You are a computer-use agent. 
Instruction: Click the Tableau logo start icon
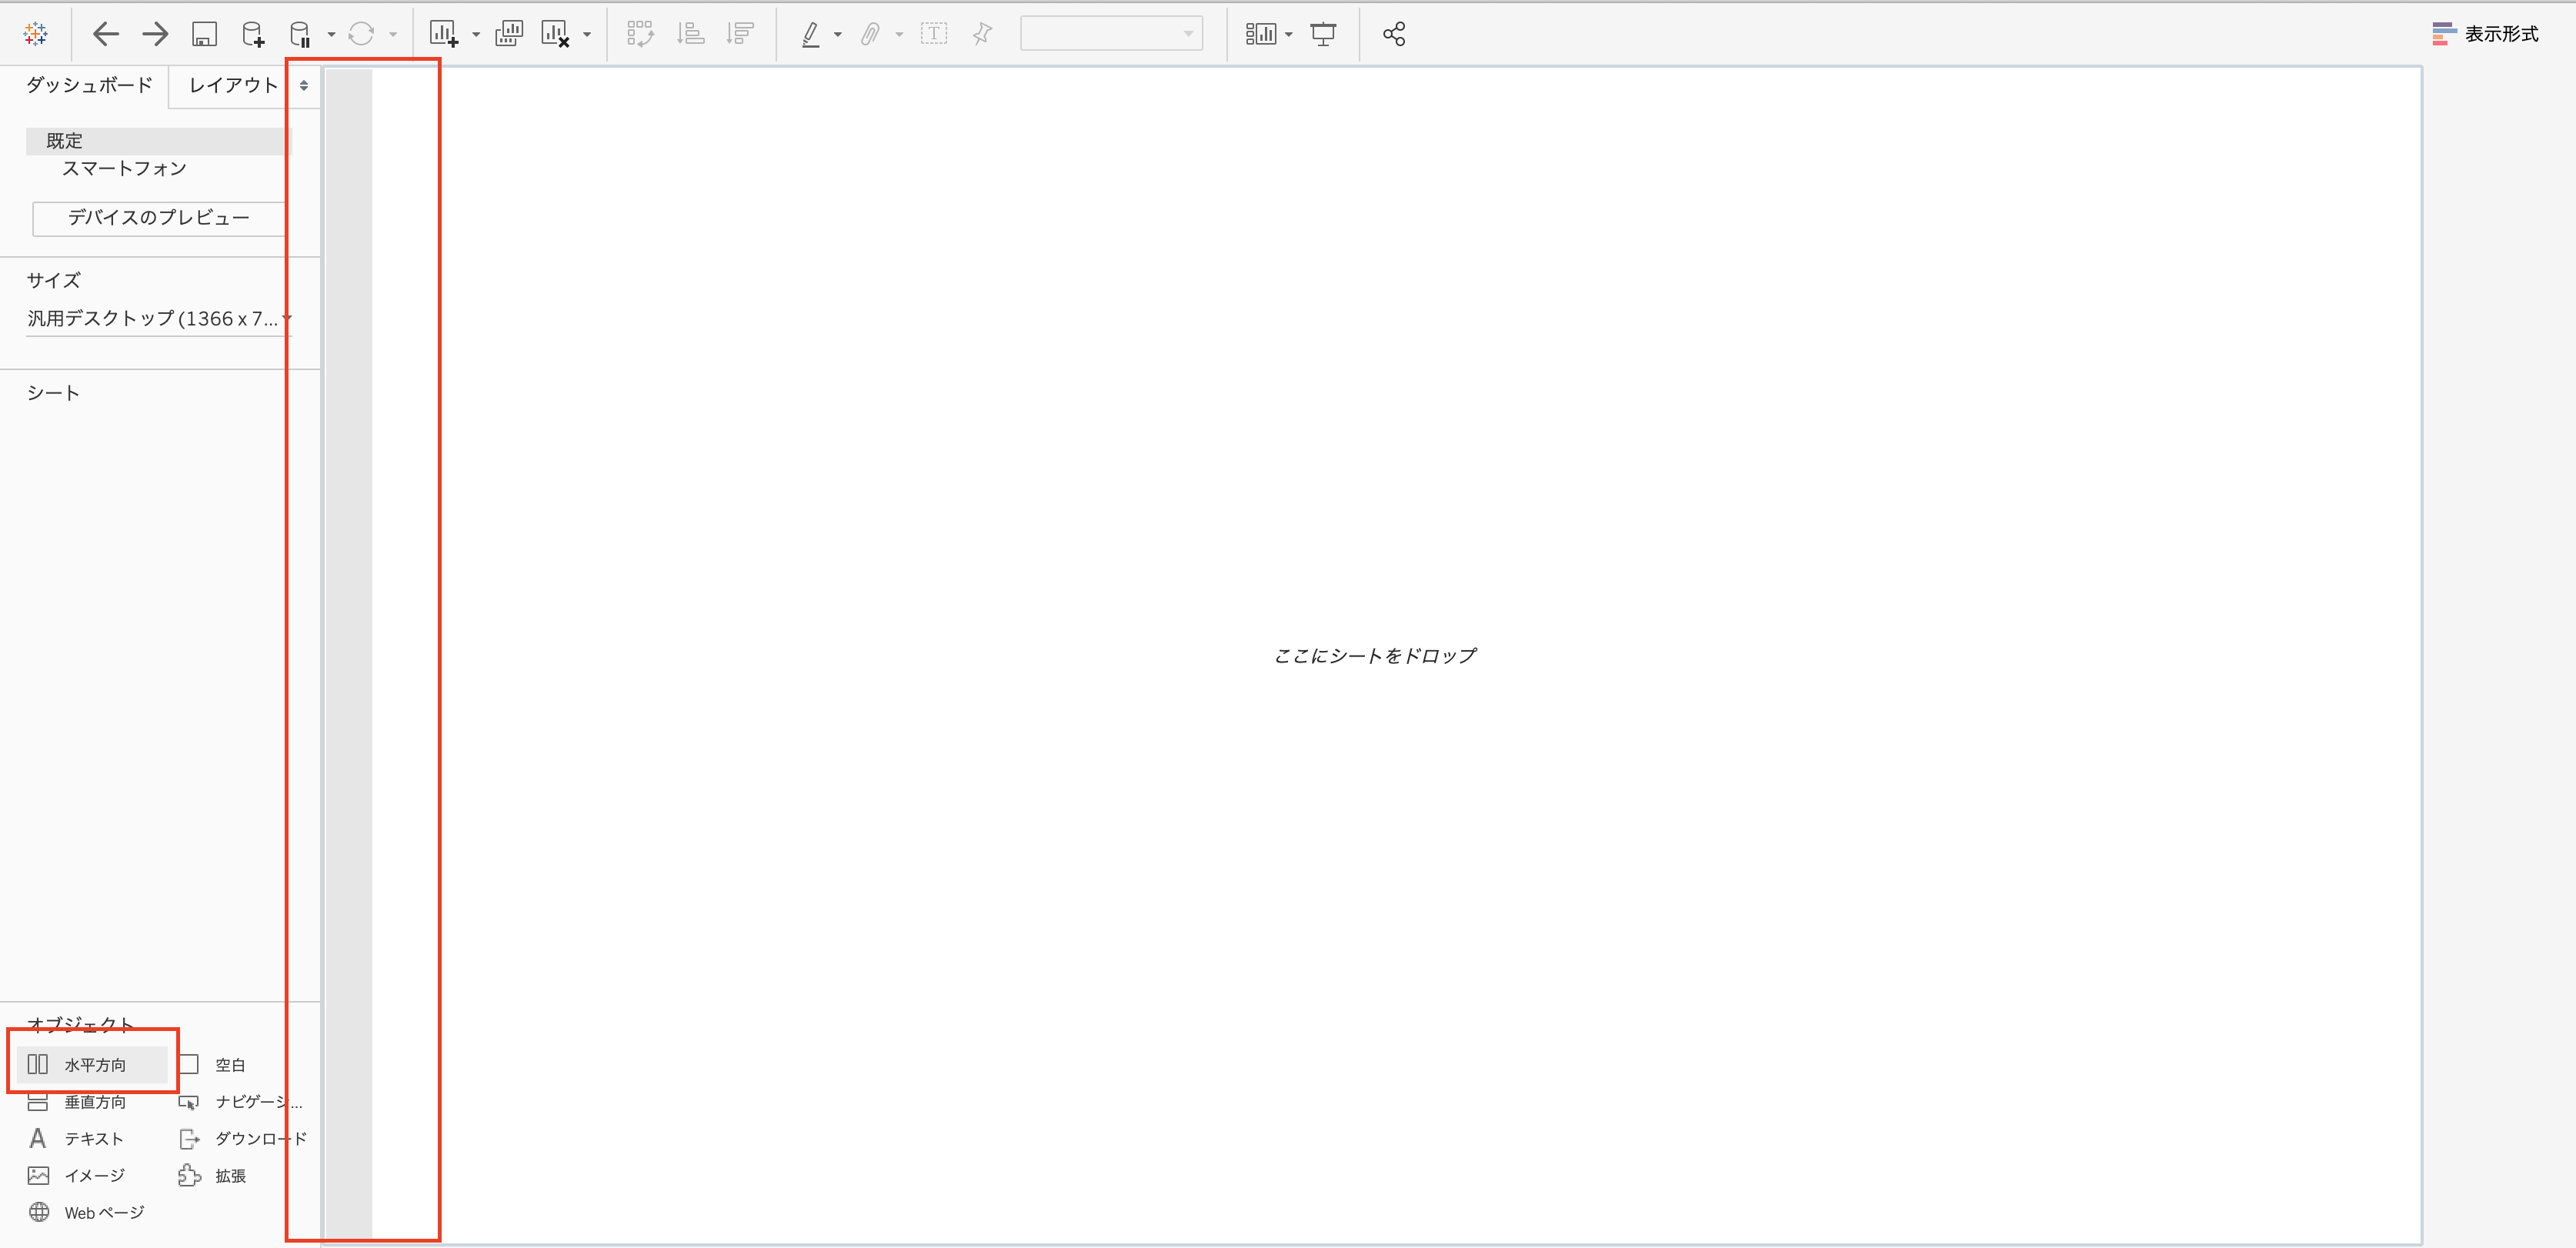[x=36, y=34]
